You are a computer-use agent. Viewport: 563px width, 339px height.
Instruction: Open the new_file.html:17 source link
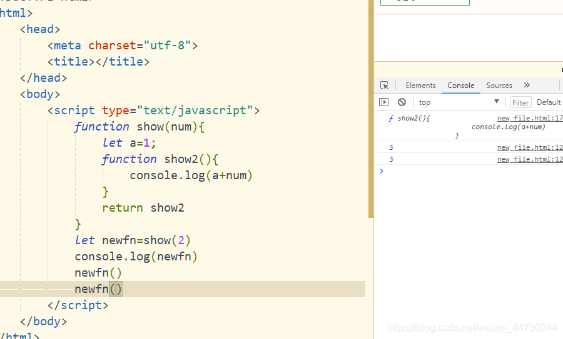coord(530,118)
